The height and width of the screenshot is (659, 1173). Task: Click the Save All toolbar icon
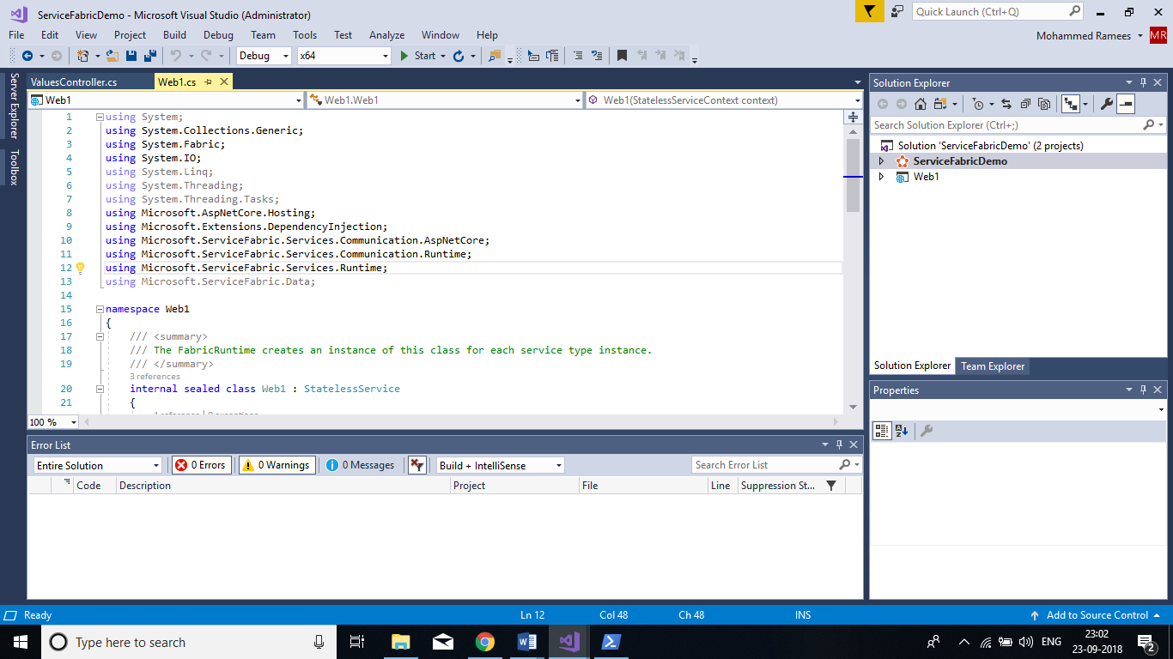coord(149,56)
